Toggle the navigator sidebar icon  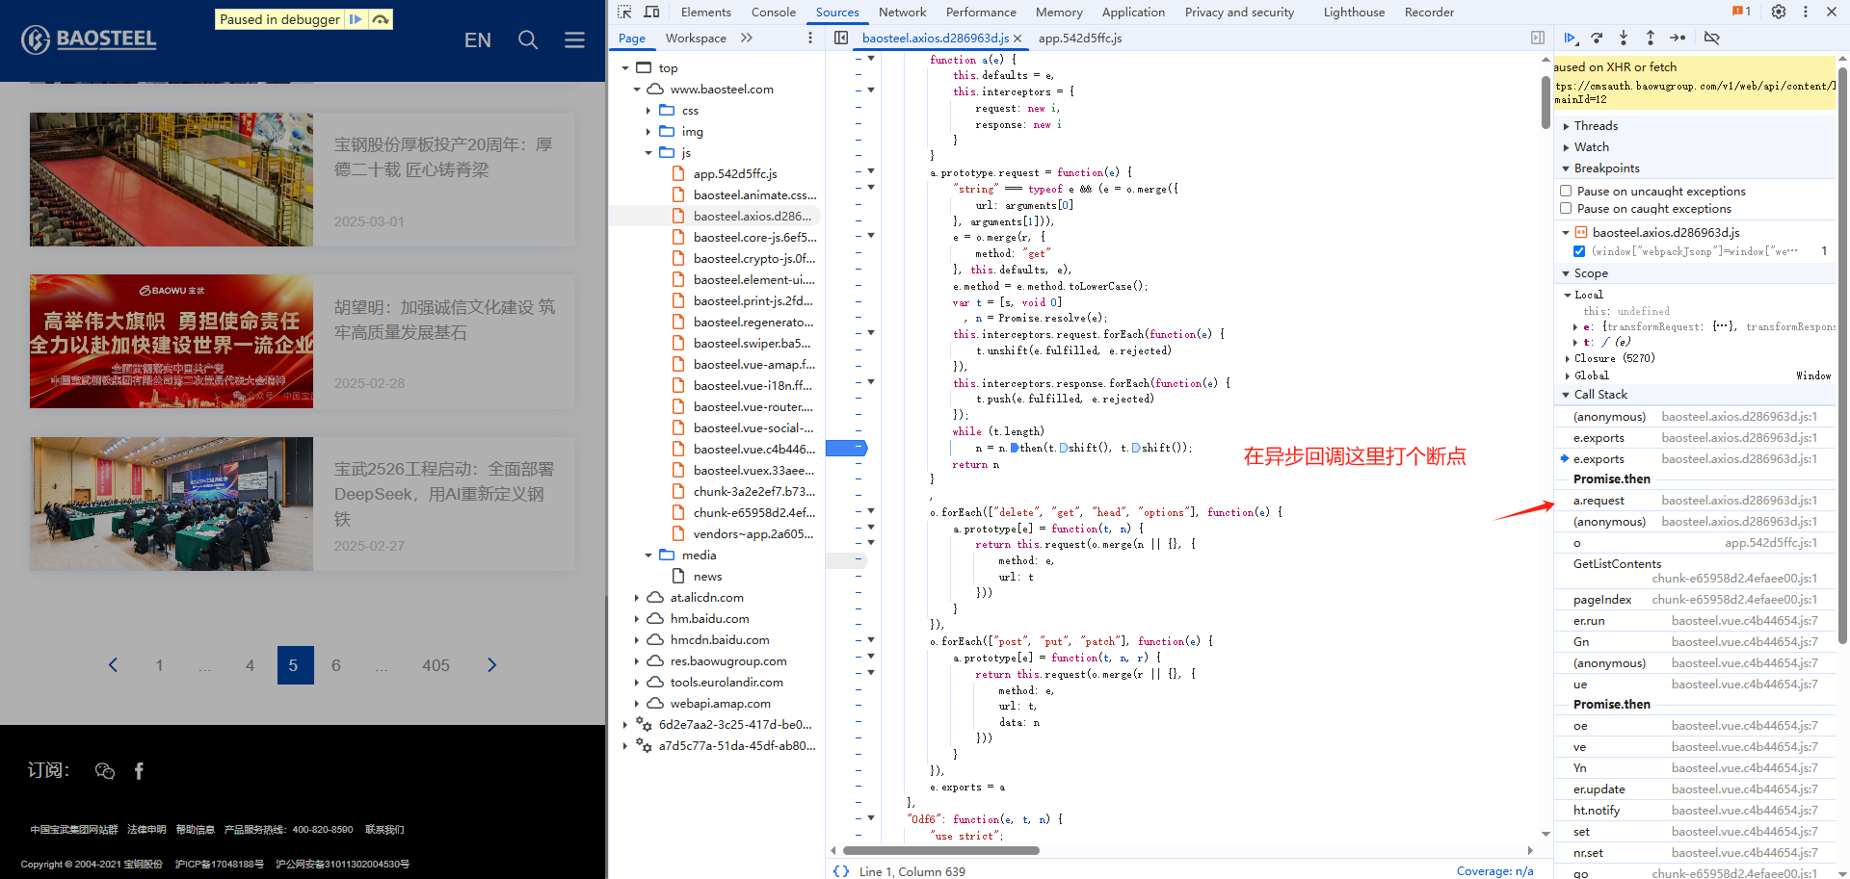[841, 38]
